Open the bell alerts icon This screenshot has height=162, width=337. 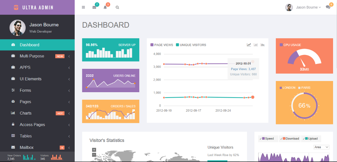tap(105, 7)
